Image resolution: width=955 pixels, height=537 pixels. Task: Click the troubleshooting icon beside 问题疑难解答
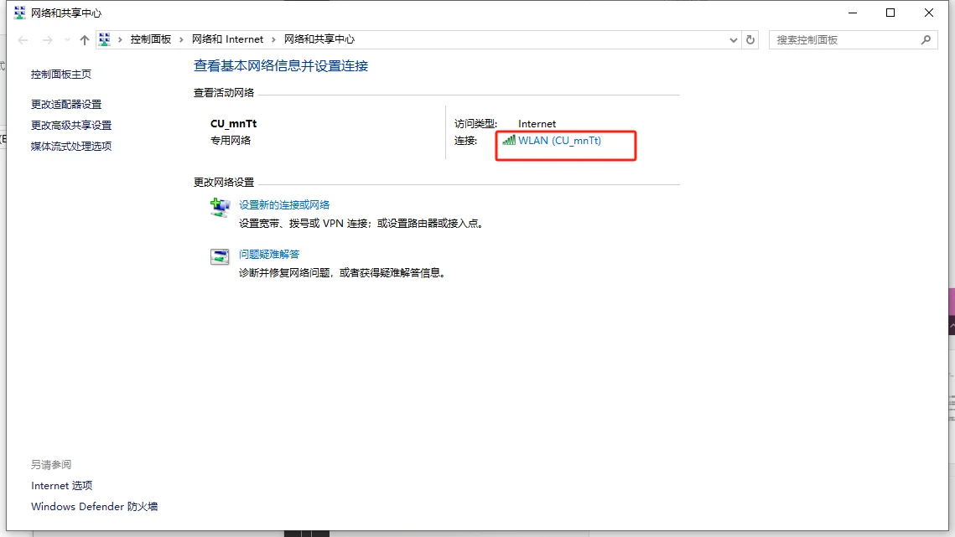(220, 256)
